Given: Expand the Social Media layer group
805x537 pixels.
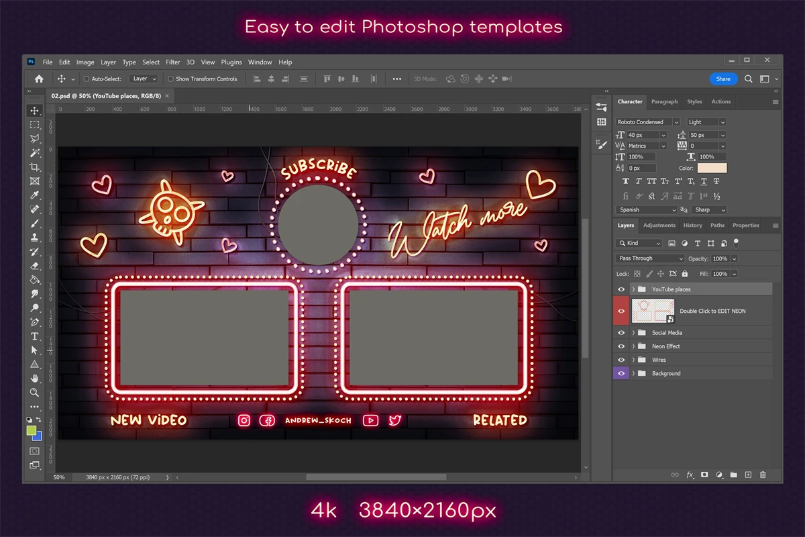Looking at the screenshot, I should (x=633, y=333).
